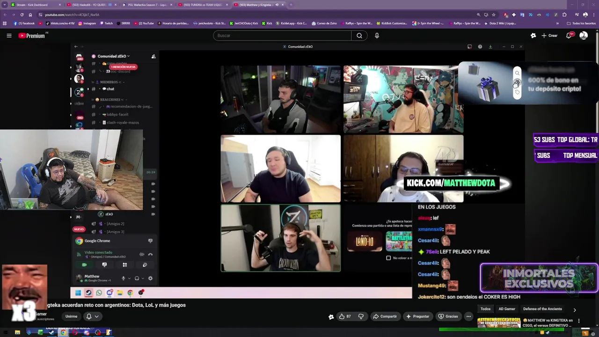The width and height of the screenshot is (599, 337).
Task: Open YouTube notifications bell
Action: (569, 36)
